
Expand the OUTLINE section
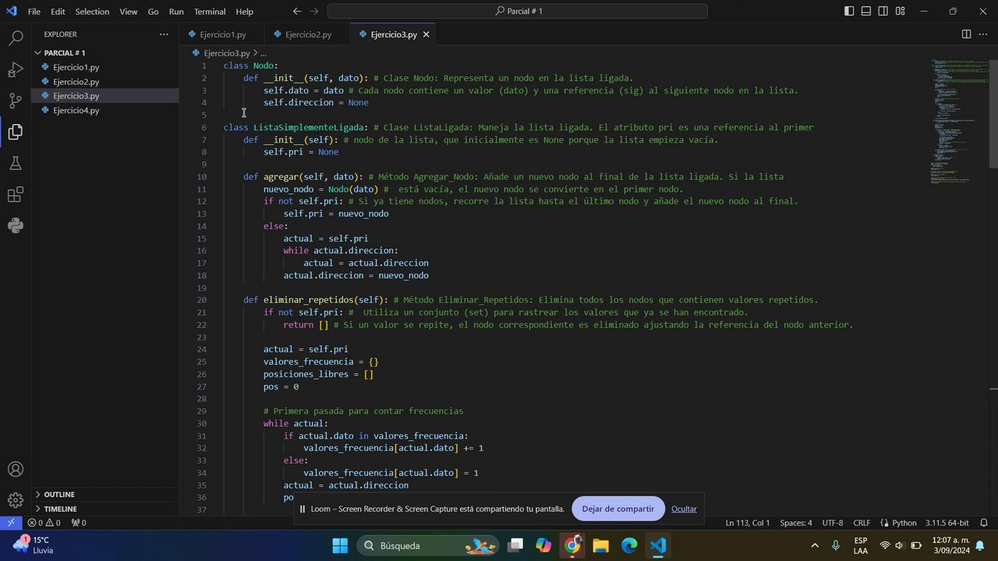click(59, 495)
